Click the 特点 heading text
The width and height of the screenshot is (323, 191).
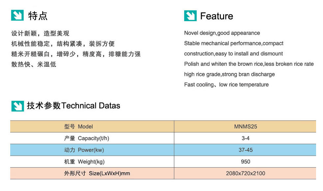click(38, 16)
